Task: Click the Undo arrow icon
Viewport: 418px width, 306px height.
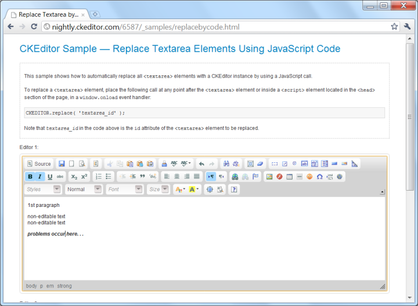Action: [x=201, y=164]
